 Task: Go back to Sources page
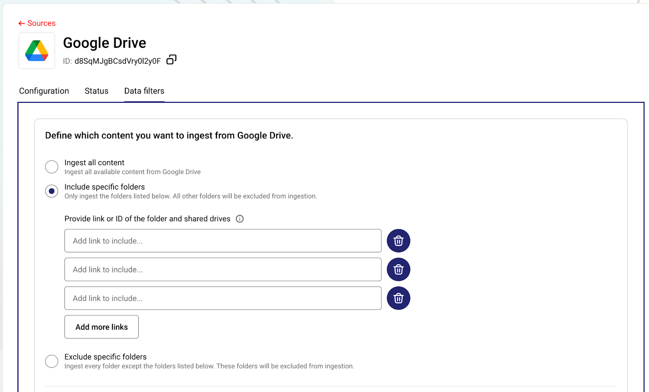(37, 23)
